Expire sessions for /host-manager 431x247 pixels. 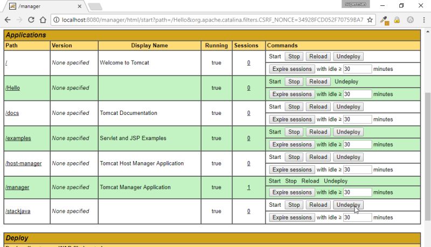[x=292, y=170]
